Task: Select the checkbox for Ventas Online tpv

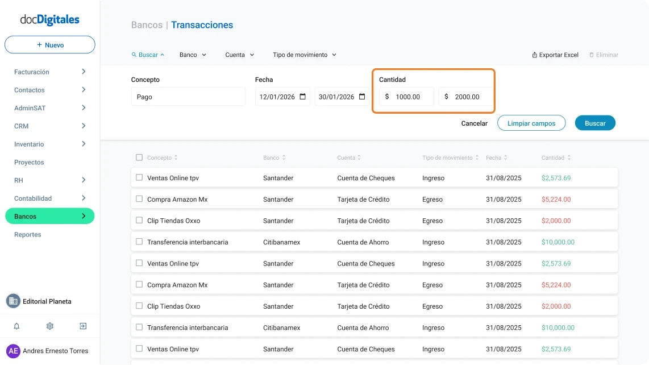Action: (x=138, y=177)
